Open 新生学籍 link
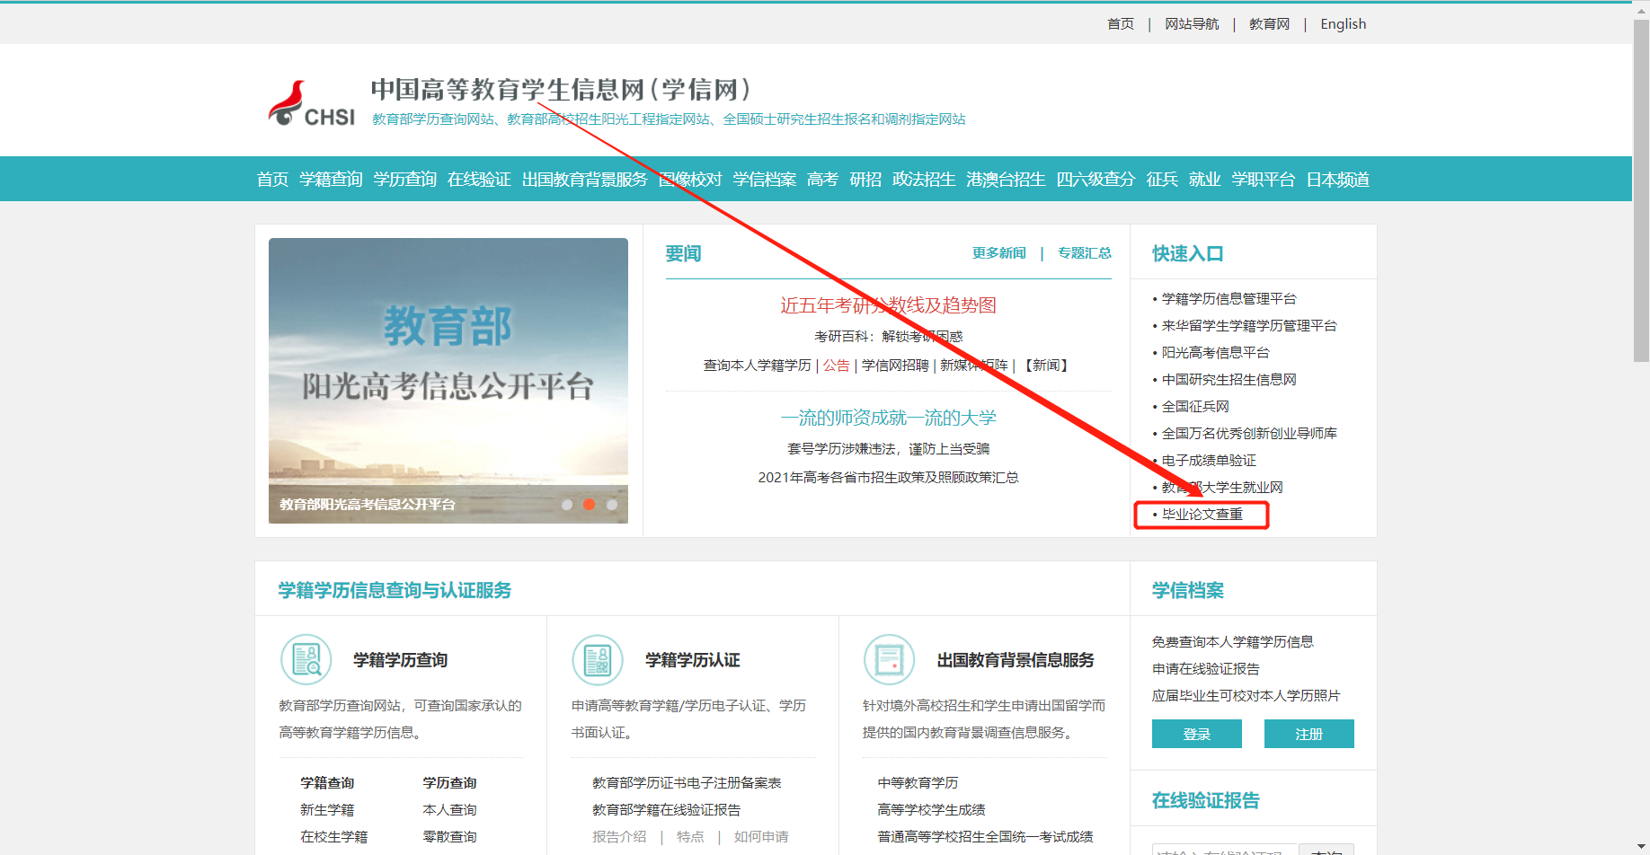This screenshot has width=1650, height=855. (327, 810)
